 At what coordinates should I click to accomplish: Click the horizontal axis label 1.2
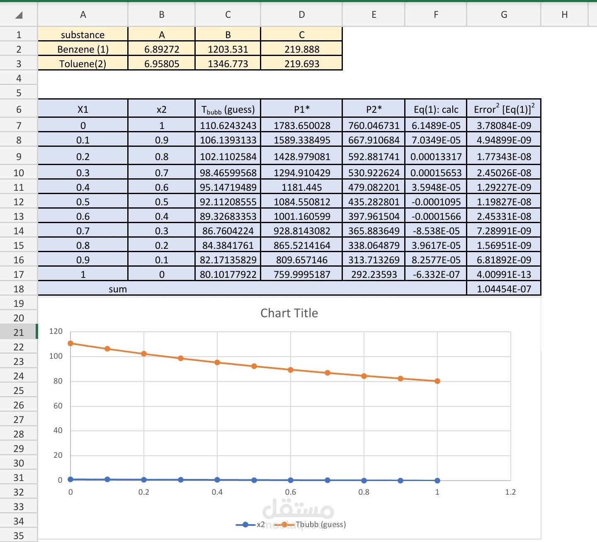(510, 492)
